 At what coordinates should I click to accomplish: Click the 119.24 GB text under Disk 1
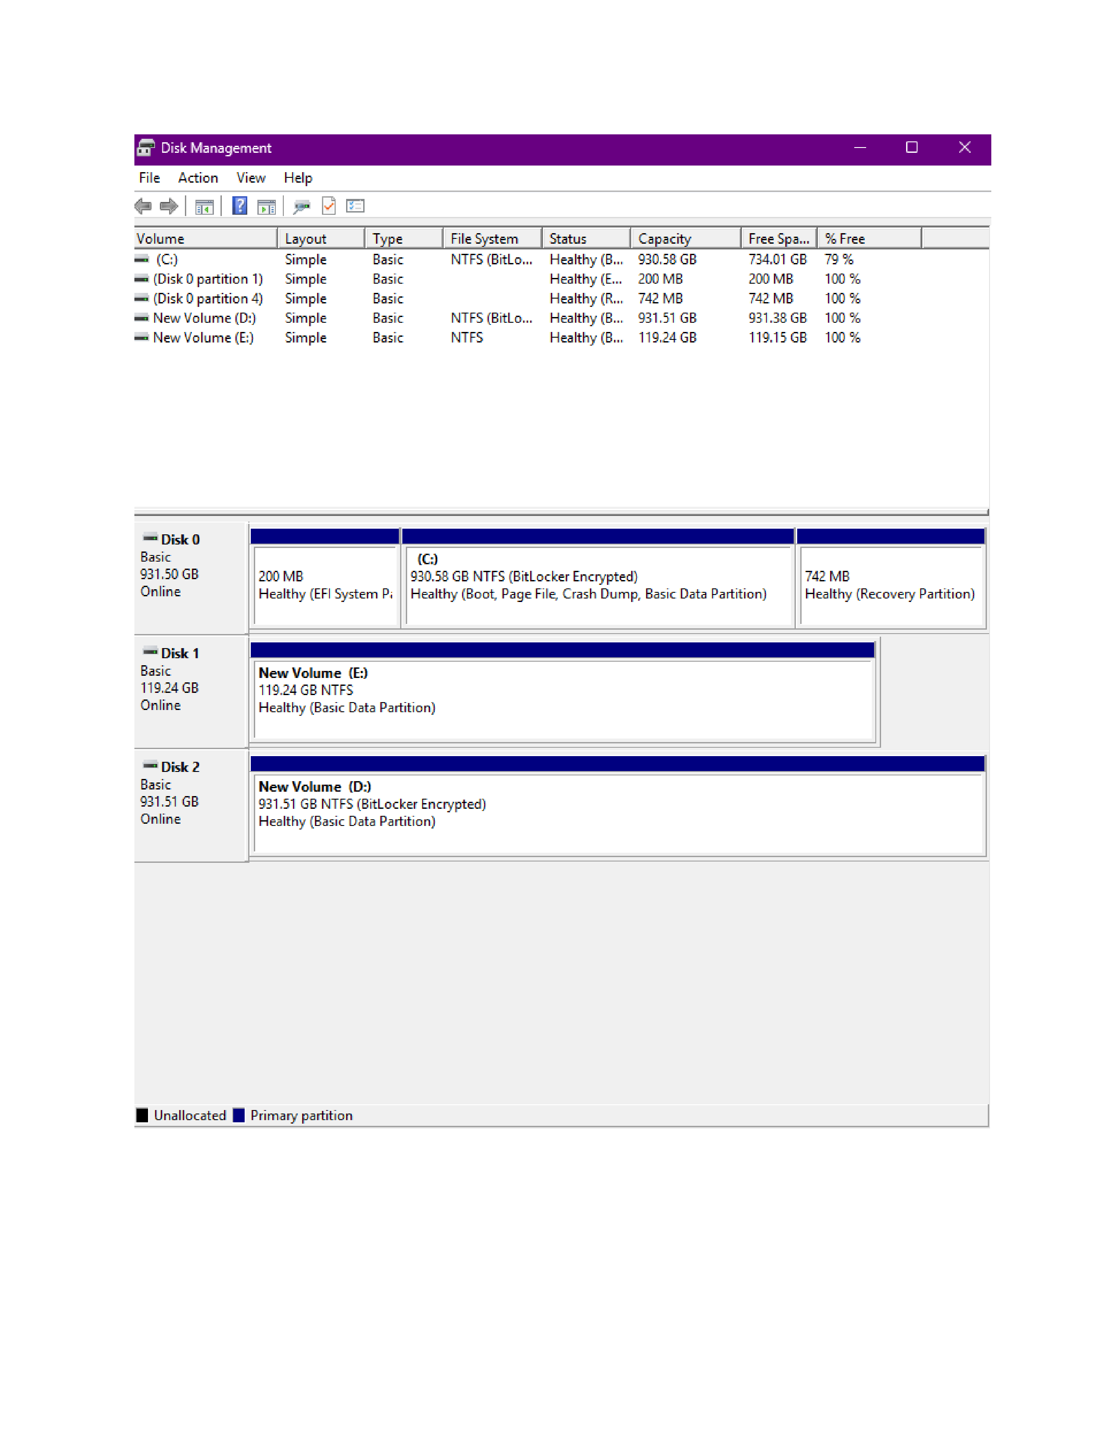(169, 688)
